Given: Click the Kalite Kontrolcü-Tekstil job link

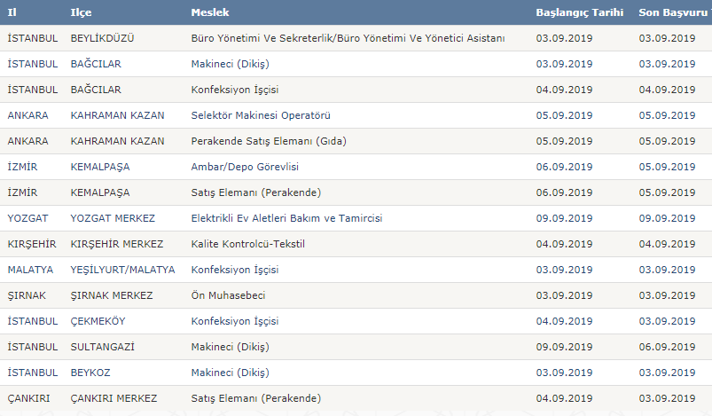Looking at the screenshot, I should 248,244.
